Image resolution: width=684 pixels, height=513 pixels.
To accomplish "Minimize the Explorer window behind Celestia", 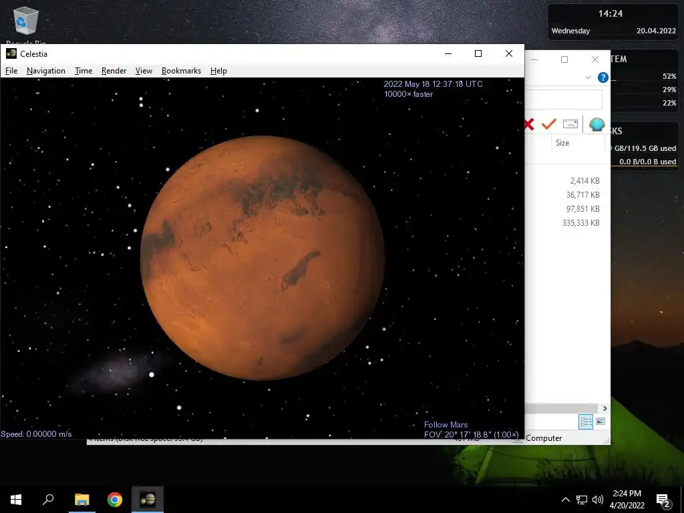I will coord(534,59).
